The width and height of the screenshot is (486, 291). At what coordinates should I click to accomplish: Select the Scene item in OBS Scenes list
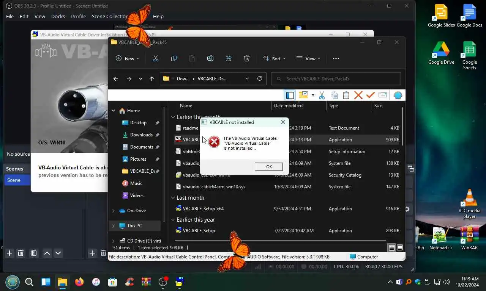[x=17, y=180]
